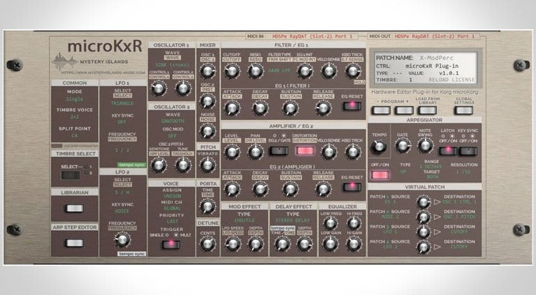Click the Mixer OSC 1 level knob
Image resolution: width=536 pixels, height=295 pixels.
pyautogui.click(x=207, y=71)
